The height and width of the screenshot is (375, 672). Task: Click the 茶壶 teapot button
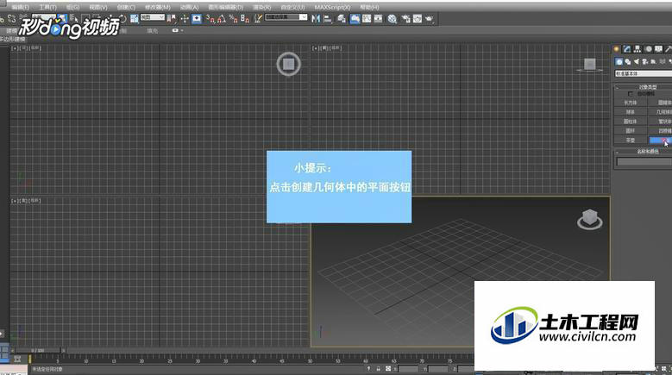[x=630, y=141]
